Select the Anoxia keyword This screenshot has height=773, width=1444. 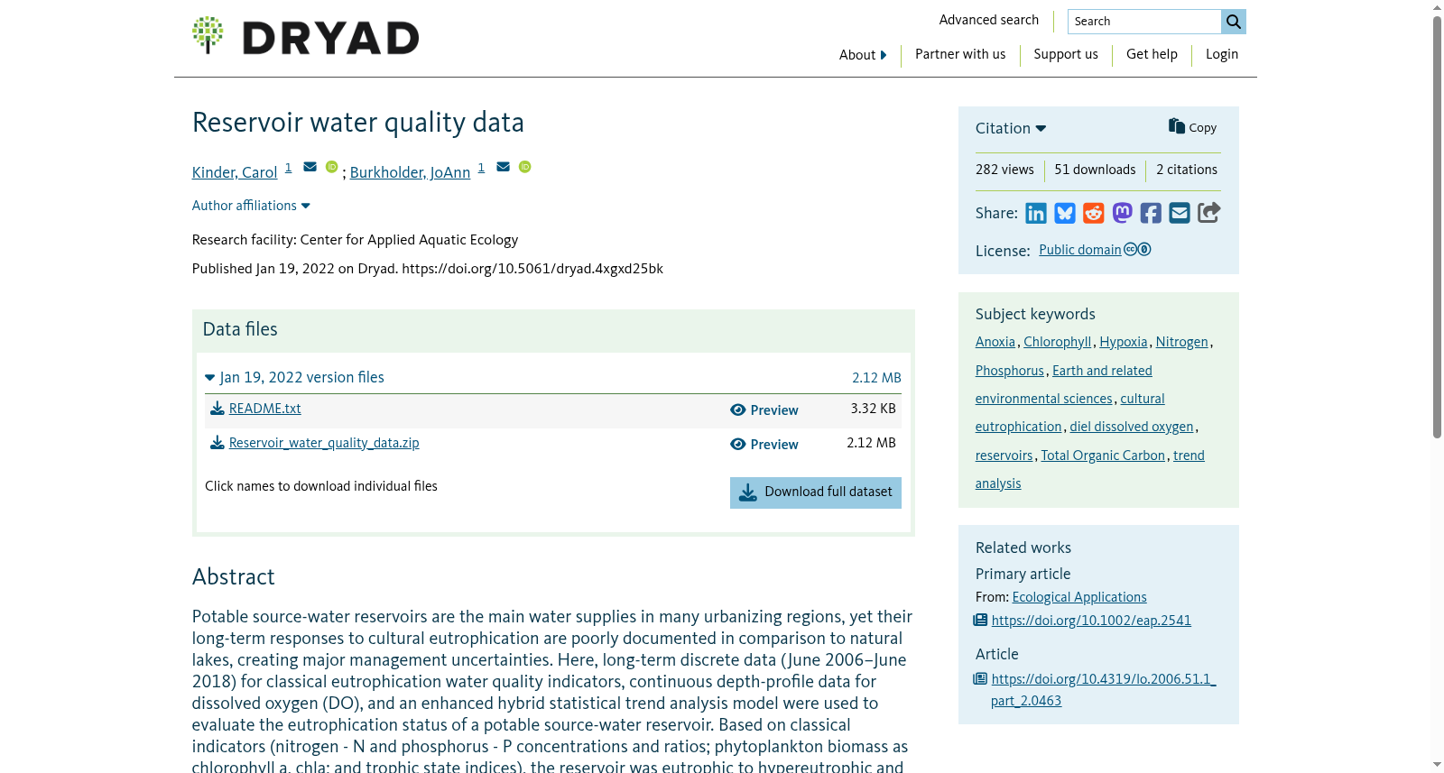(x=995, y=342)
